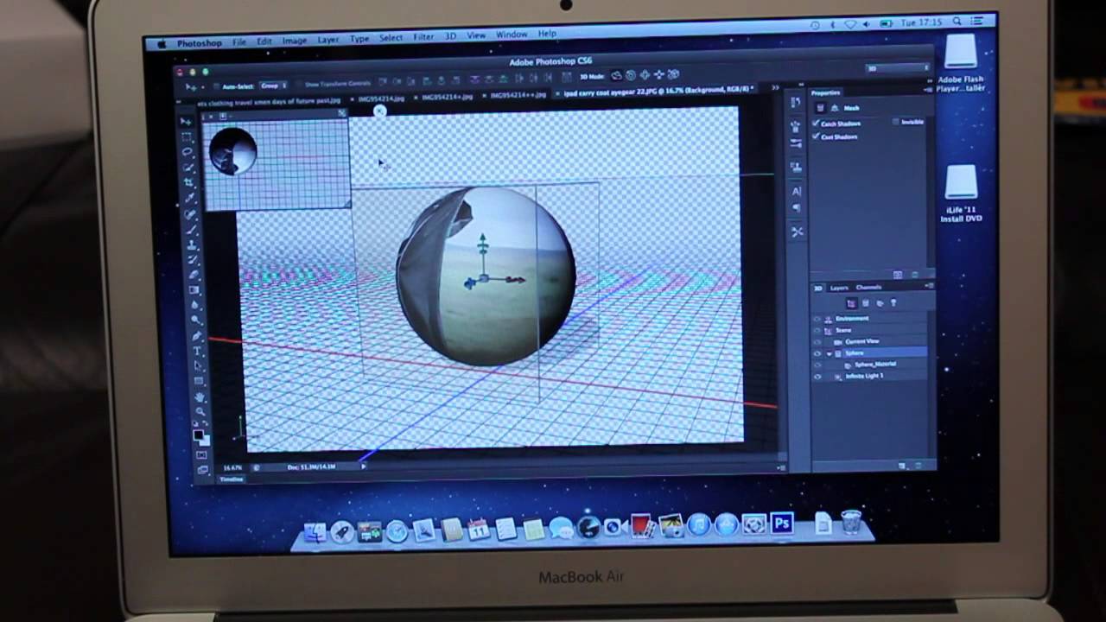Viewport: 1106px width, 622px height.
Task: Open the Trash in the Dock
Action: pyautogui.click(x=851, y=522)
